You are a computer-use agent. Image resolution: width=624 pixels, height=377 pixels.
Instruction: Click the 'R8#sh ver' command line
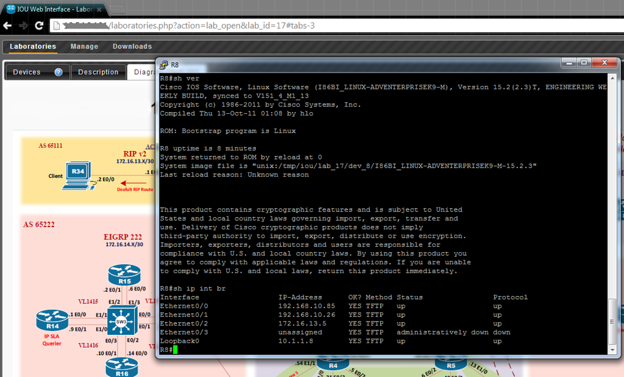coord(180,79)
